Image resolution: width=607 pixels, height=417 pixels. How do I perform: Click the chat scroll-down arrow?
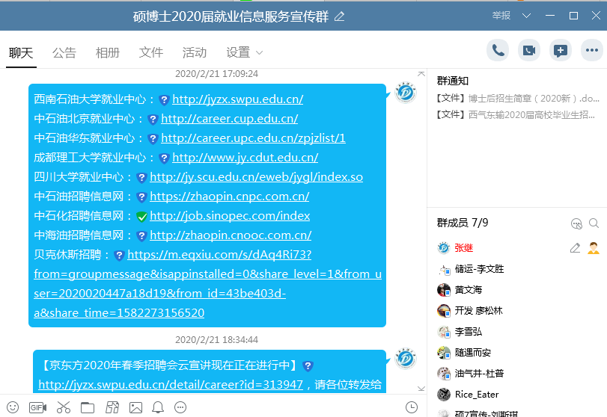421,388
